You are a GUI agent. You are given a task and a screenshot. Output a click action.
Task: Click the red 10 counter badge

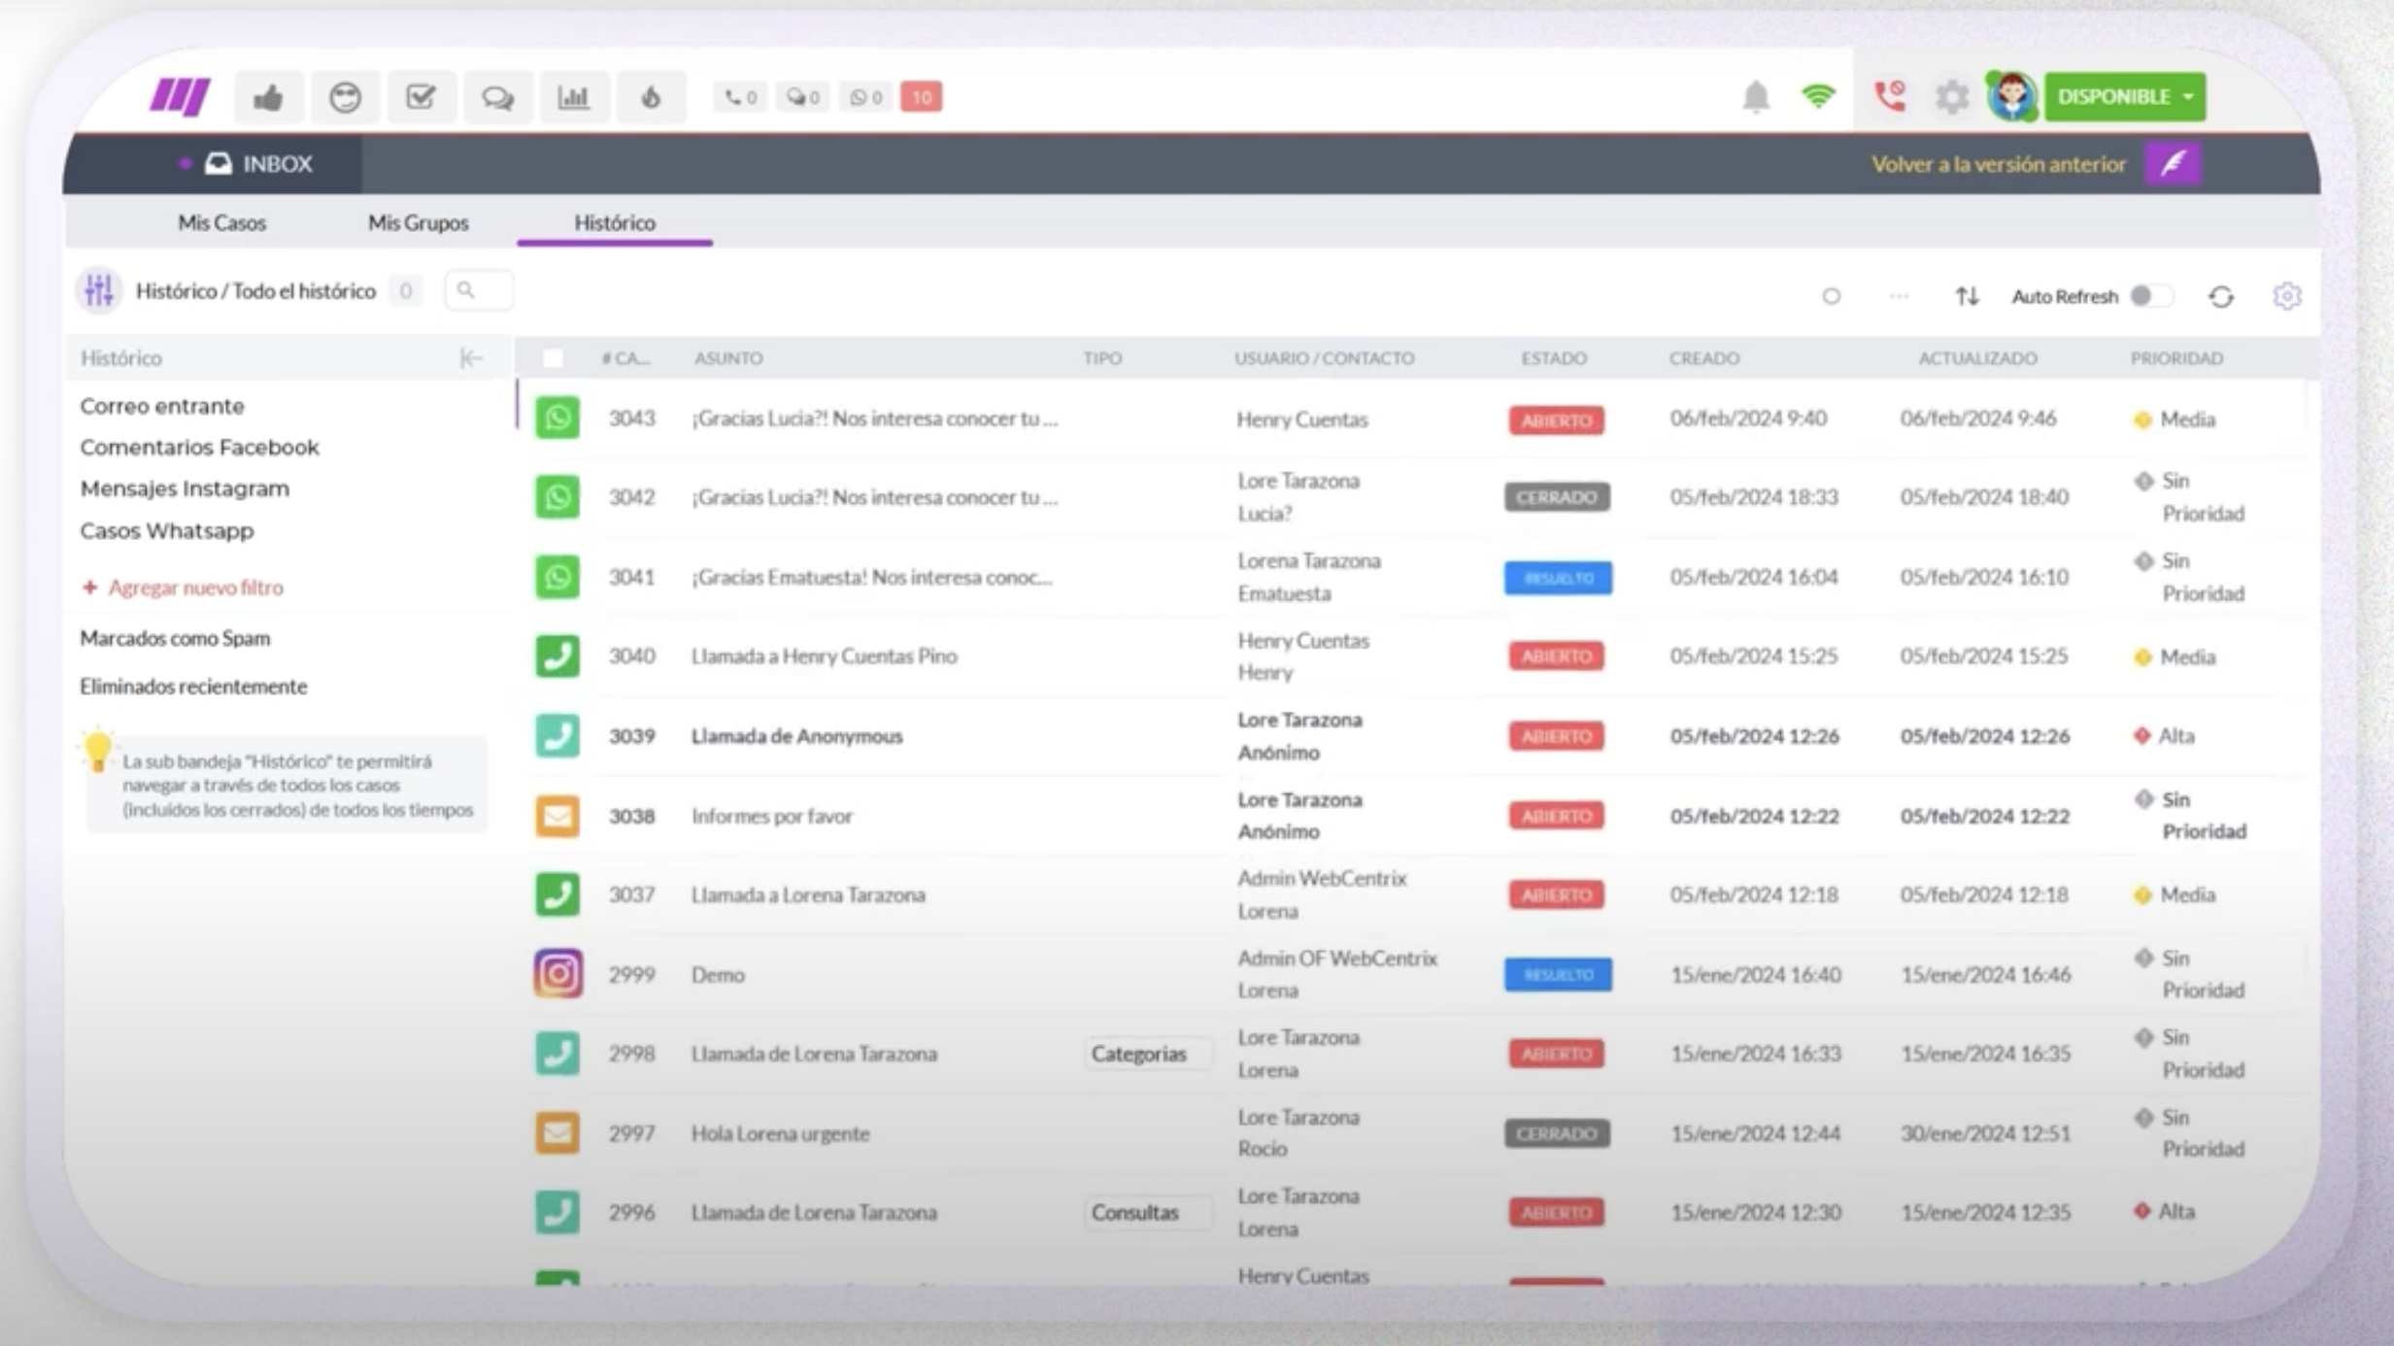click(x=921, y=97)
